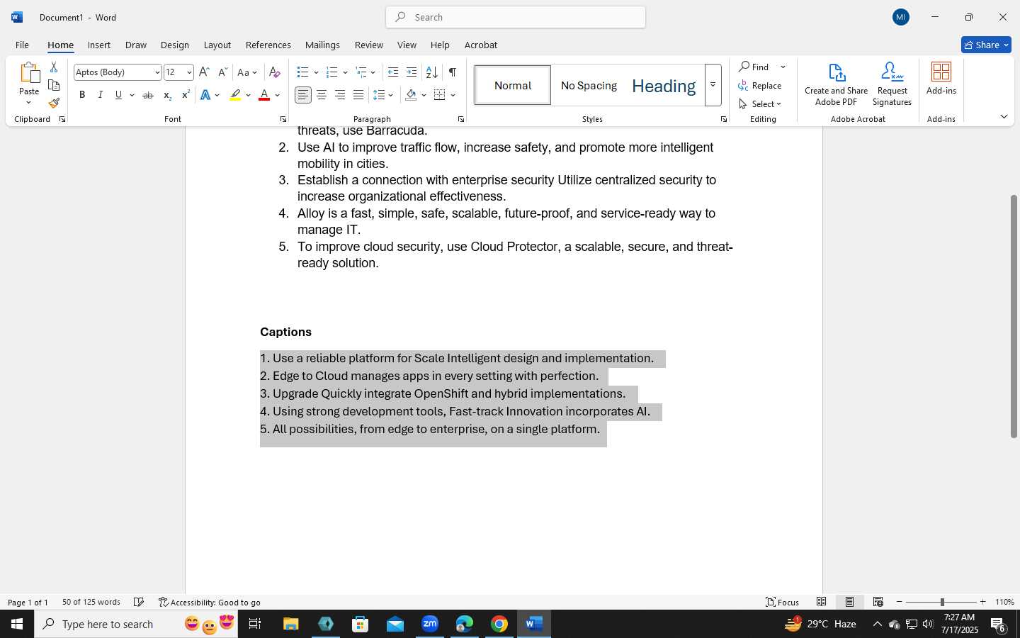Open Change Case dropdown
Screen dimensions: 1020x638
247,72
